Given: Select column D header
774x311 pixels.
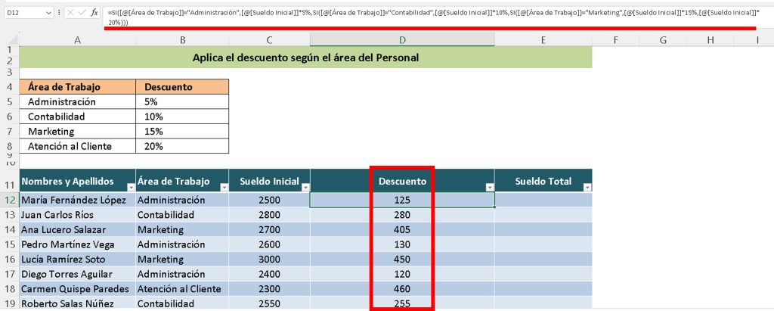Looking at the screenshot, I should [402, 39].
